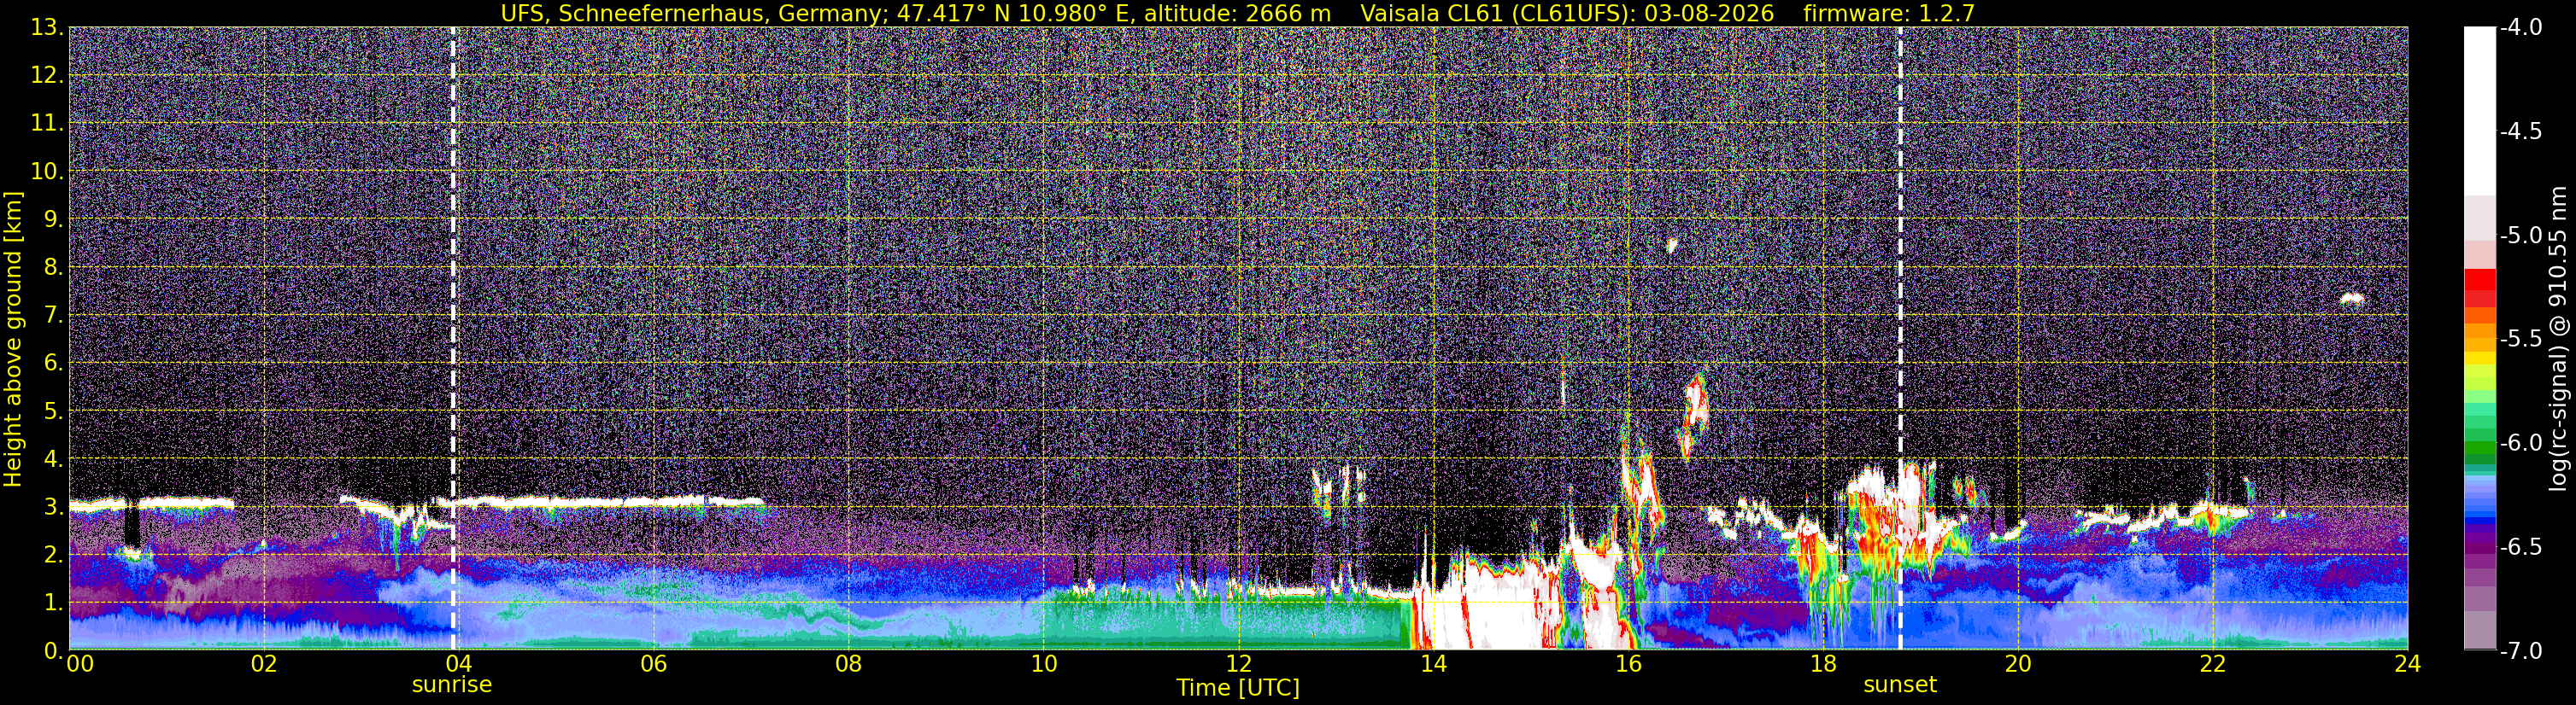Click the white top section of the color bar
The height and width of the screenshot is (705, 2576).
2479,110
